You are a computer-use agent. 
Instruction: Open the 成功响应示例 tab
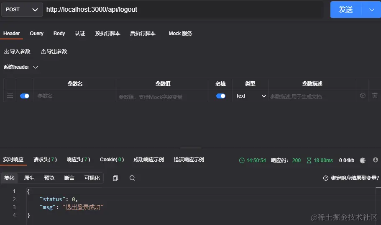(x=149, y=160)
